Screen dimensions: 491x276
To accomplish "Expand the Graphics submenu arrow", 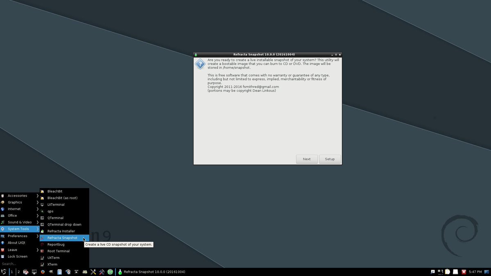I will coord(37,202).
